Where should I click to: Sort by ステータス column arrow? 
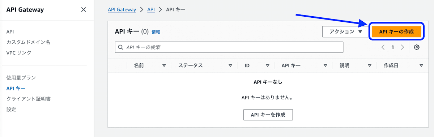coord(230,65)
